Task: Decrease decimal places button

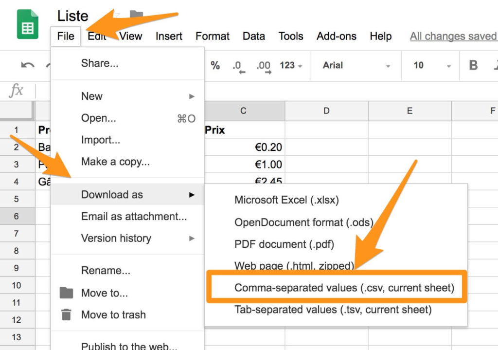Action: [x=239, y=67]
